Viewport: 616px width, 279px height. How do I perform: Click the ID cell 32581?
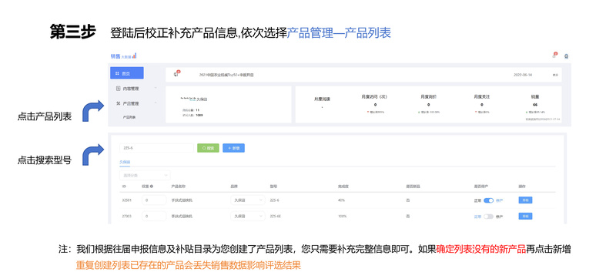[126, 200]
